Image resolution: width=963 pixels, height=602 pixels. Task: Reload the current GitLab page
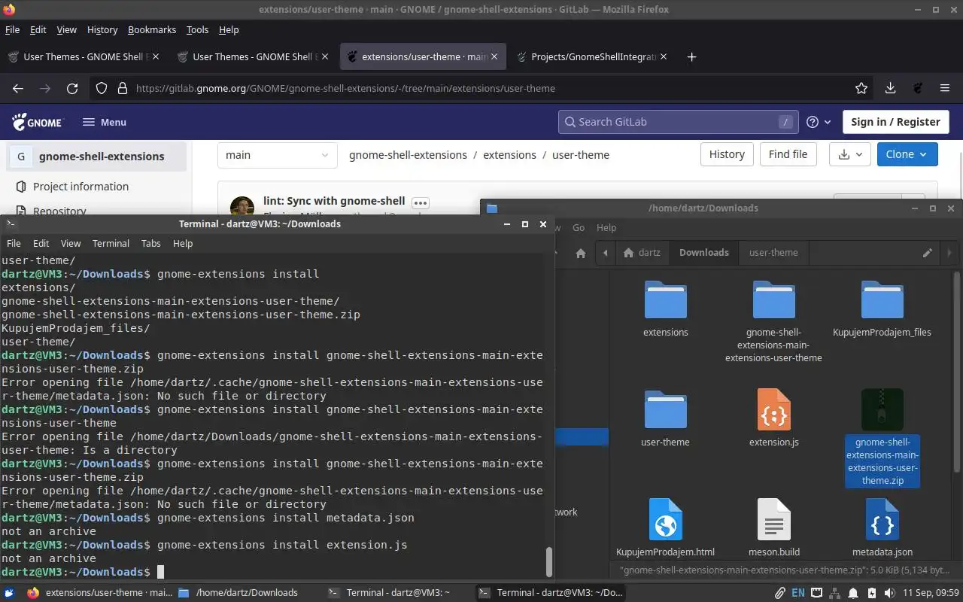72,88
